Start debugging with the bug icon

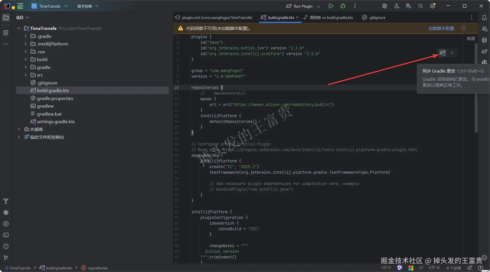point(343,6)
